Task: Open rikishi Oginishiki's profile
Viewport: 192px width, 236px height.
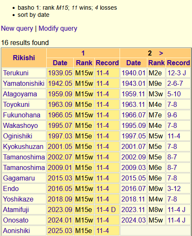Action: [18, 136]
